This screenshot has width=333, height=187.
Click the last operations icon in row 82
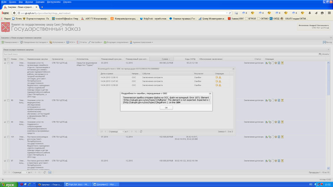coord(282,63)
